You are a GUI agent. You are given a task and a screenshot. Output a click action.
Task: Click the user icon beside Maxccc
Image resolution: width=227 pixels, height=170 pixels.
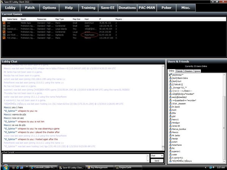[x=169, y=132]
